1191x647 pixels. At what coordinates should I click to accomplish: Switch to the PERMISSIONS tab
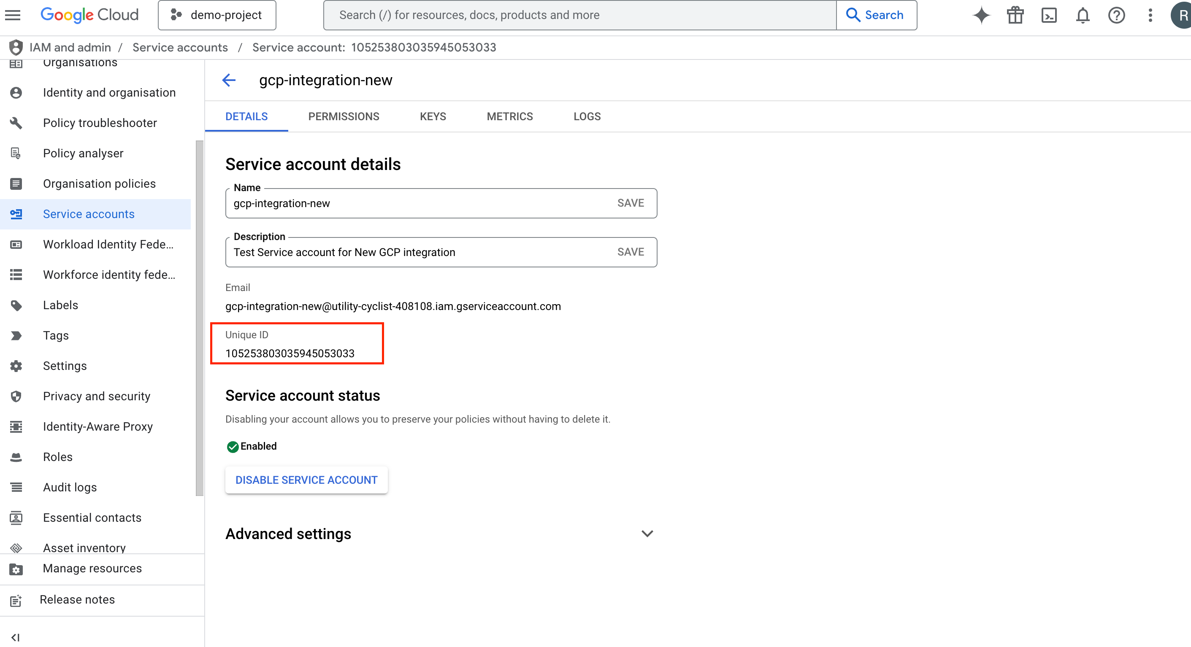pyautogui.click(x=344, y=116)
